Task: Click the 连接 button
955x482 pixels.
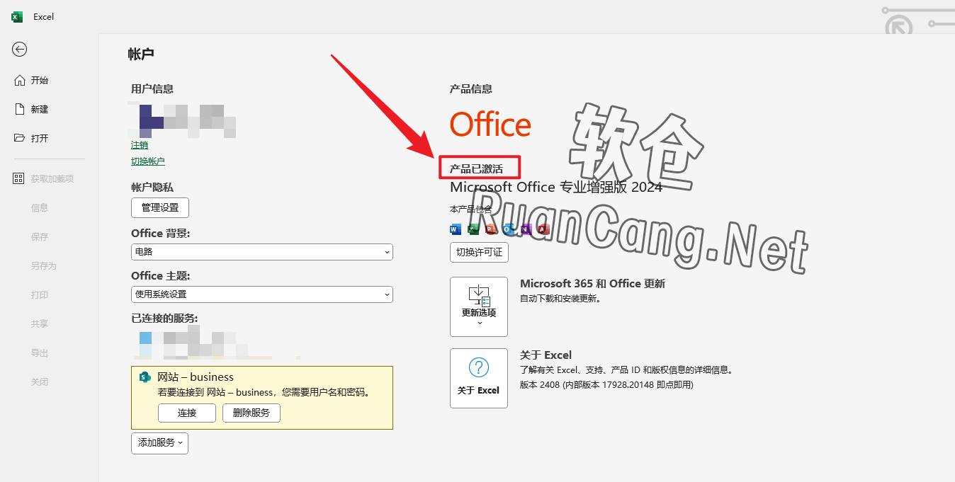Action: (x=187, y=413)
